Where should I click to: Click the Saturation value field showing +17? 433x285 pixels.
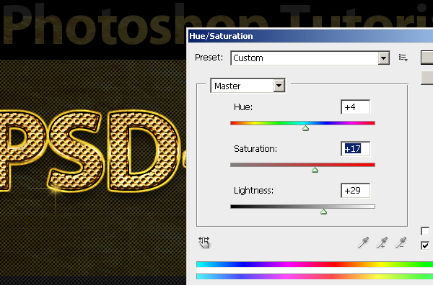355,149
